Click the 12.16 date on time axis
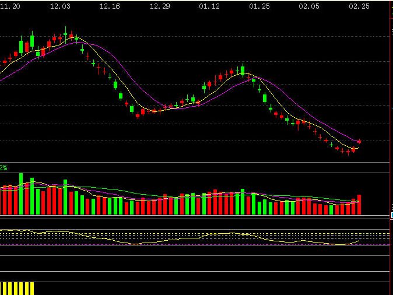393x295 pixels. 110,6
